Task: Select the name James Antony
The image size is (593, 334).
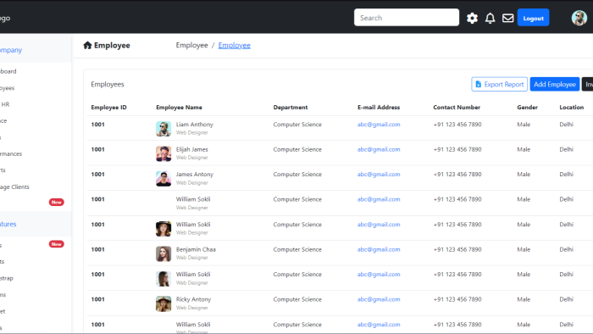Action: pyautogui.click(x=194, y=175)
